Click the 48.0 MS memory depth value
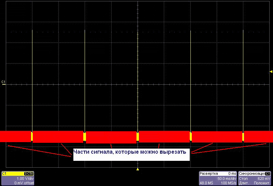The image size is (273, 186). [207, 183]
